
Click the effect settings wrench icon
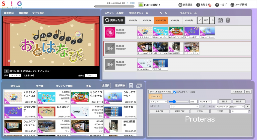[247, 106]
